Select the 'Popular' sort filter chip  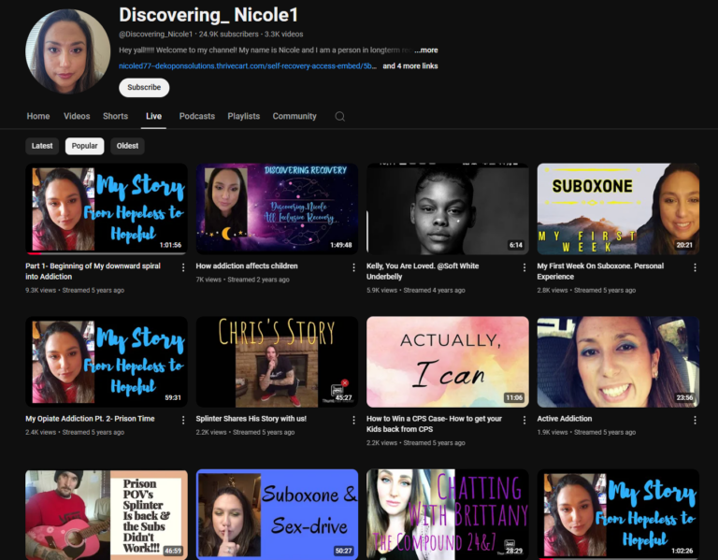pos(84,146)
